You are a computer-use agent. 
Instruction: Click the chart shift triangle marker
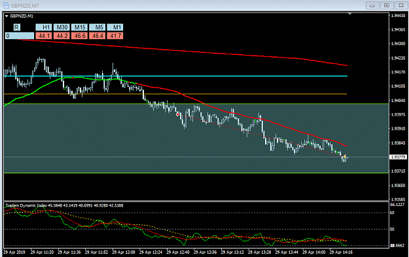(350, 13)
